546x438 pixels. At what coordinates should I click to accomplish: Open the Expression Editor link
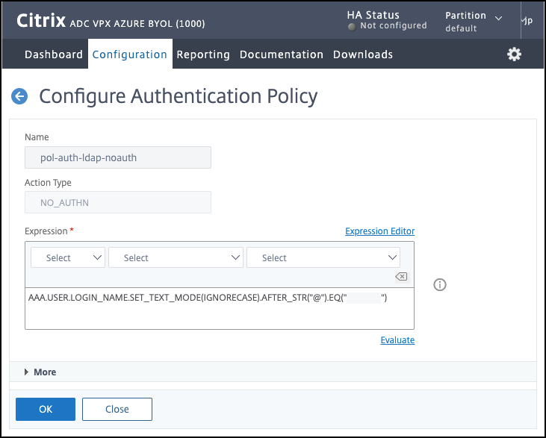click(x=379, y=231)
